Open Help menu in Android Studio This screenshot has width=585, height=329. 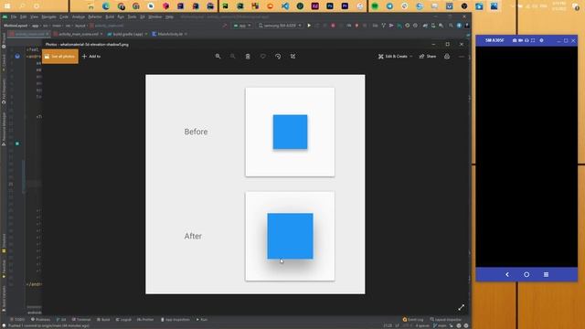169,16
